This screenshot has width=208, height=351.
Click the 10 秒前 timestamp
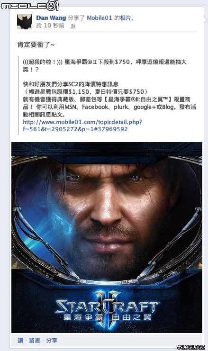(54, 26)
